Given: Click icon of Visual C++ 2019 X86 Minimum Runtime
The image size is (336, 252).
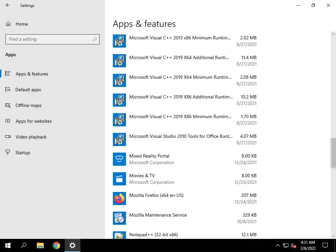Looking at the screenshot, I should tap(119, 120).
